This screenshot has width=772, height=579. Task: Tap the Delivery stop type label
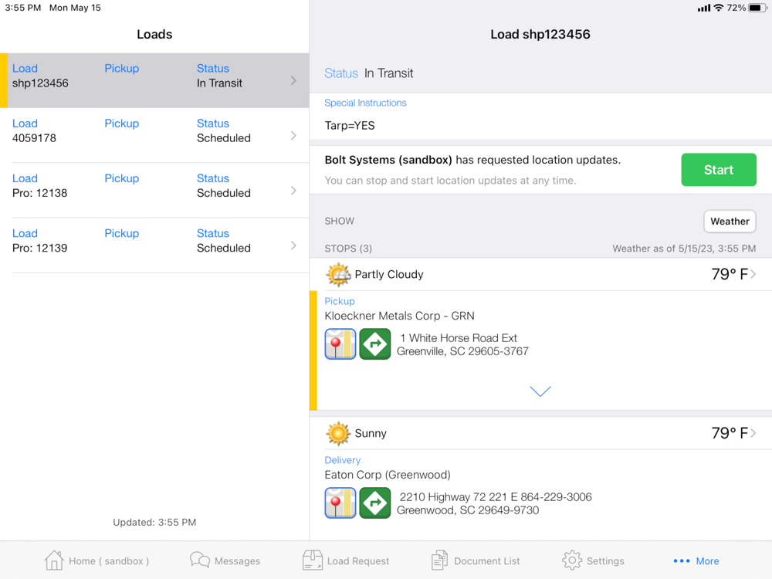pyautogui.click(x=342, y=460)
